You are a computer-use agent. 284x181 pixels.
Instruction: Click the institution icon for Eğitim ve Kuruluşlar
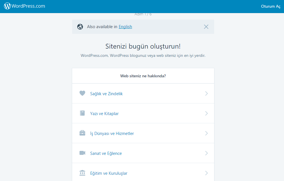click(82, 173)
